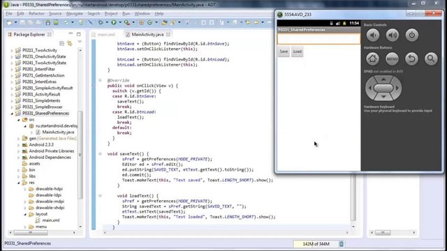
Task: Click the garbage collector trash icon
Action: coord(342,244)
